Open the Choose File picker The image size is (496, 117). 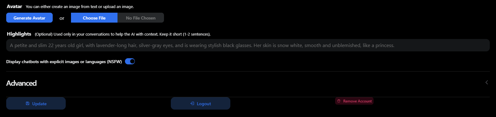pos(94,18)
